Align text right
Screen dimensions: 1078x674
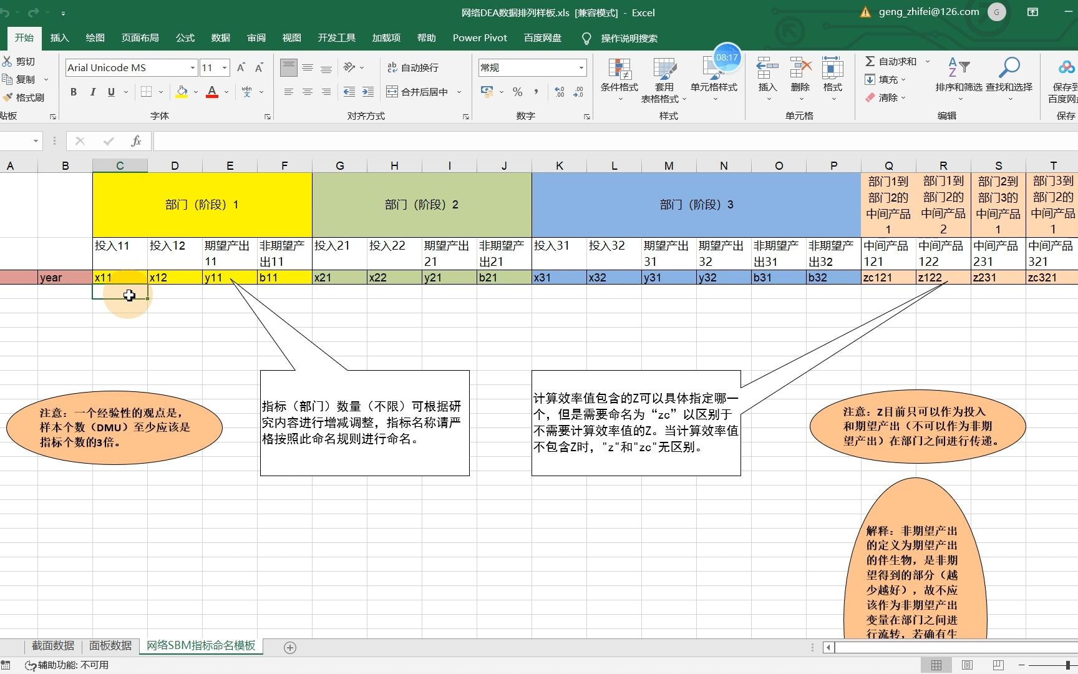[326, 92]
